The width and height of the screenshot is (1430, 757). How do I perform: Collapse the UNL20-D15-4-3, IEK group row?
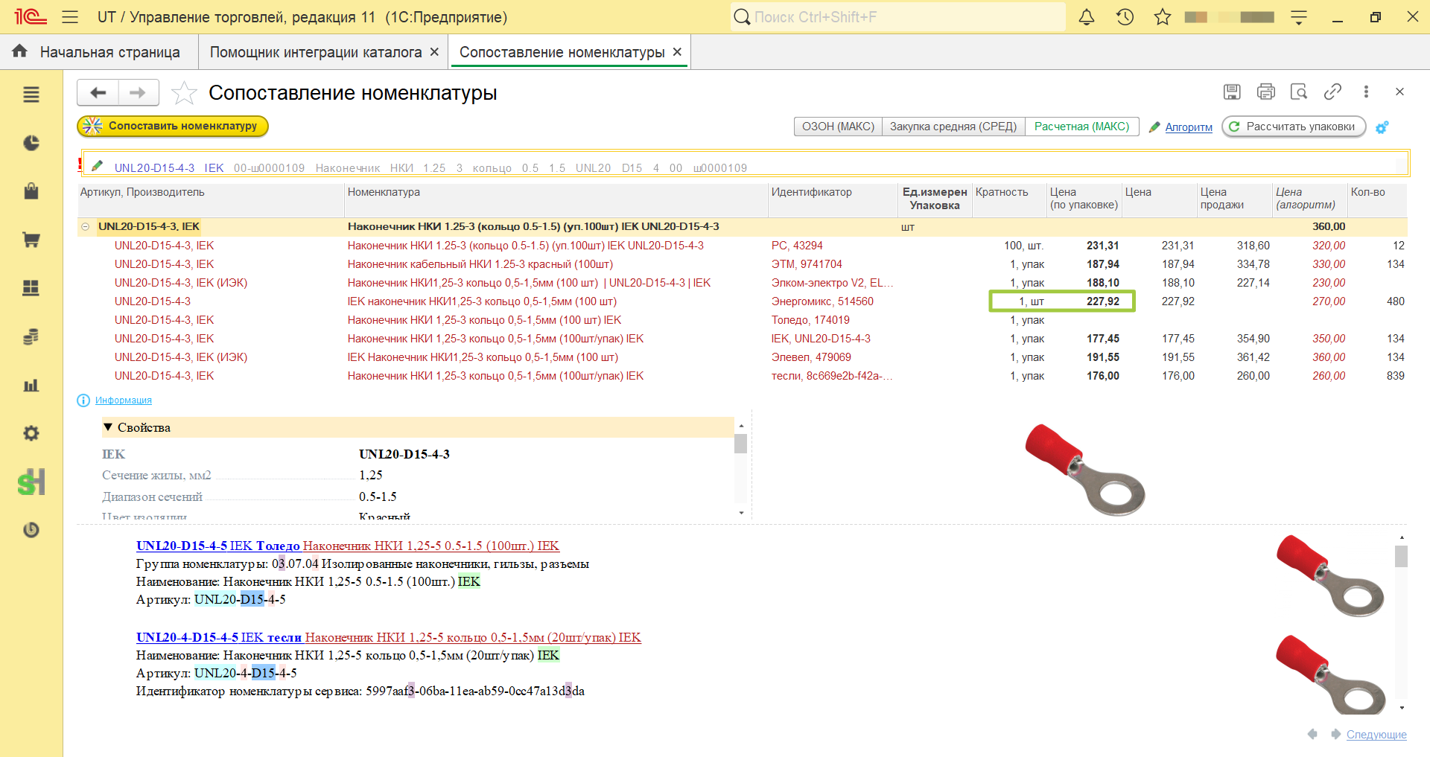pyautogui.click(x=85, y=226)
